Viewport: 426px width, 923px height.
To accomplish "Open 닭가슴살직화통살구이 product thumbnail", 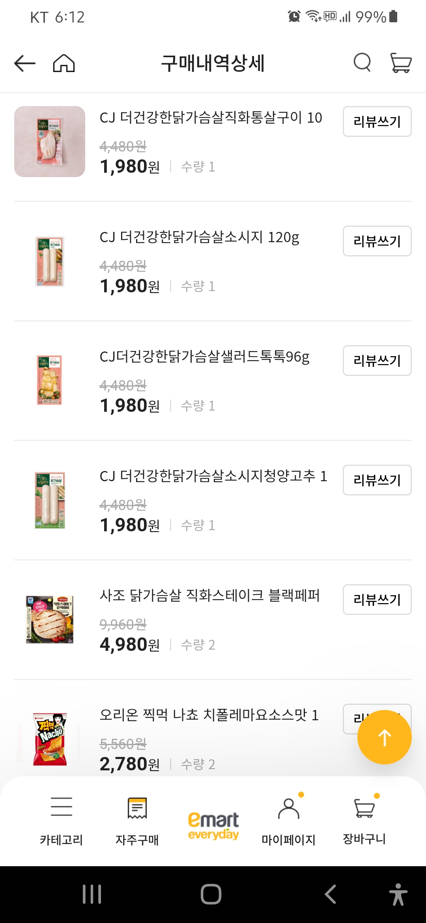I will coord(50,142).
